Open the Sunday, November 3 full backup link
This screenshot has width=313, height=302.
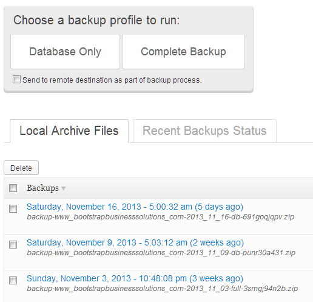[x=135, y=279]
